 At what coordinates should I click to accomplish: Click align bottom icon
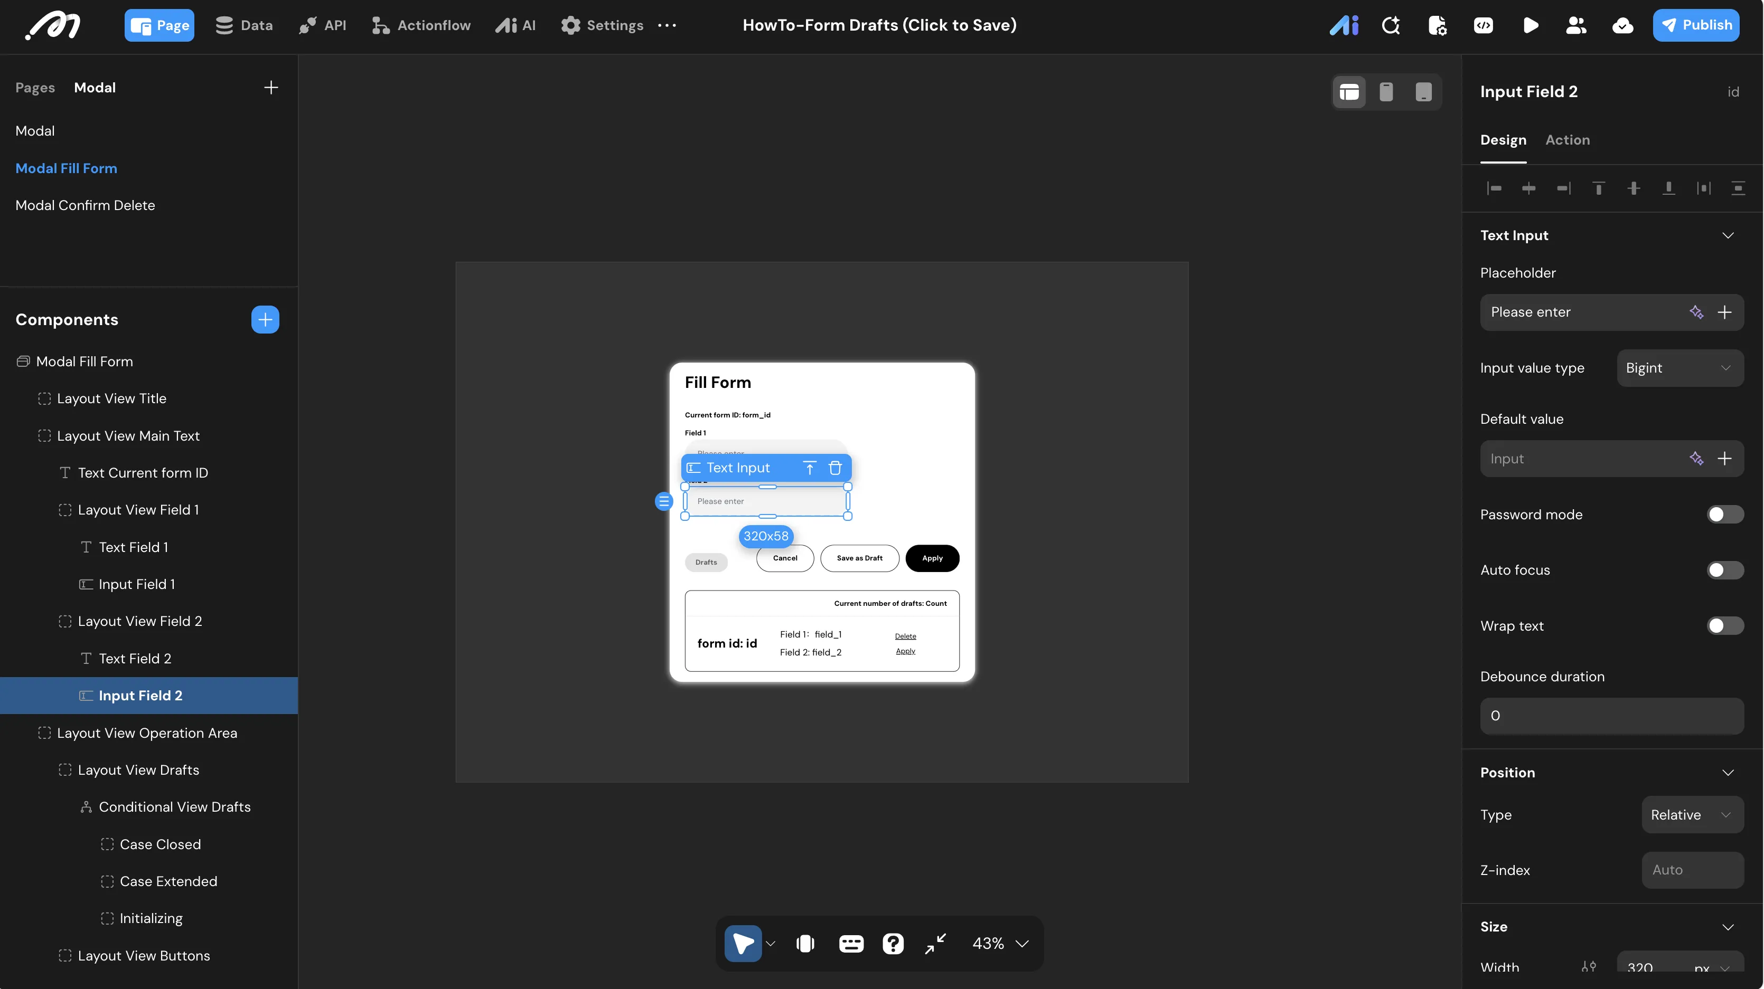tap(1669, 188)
